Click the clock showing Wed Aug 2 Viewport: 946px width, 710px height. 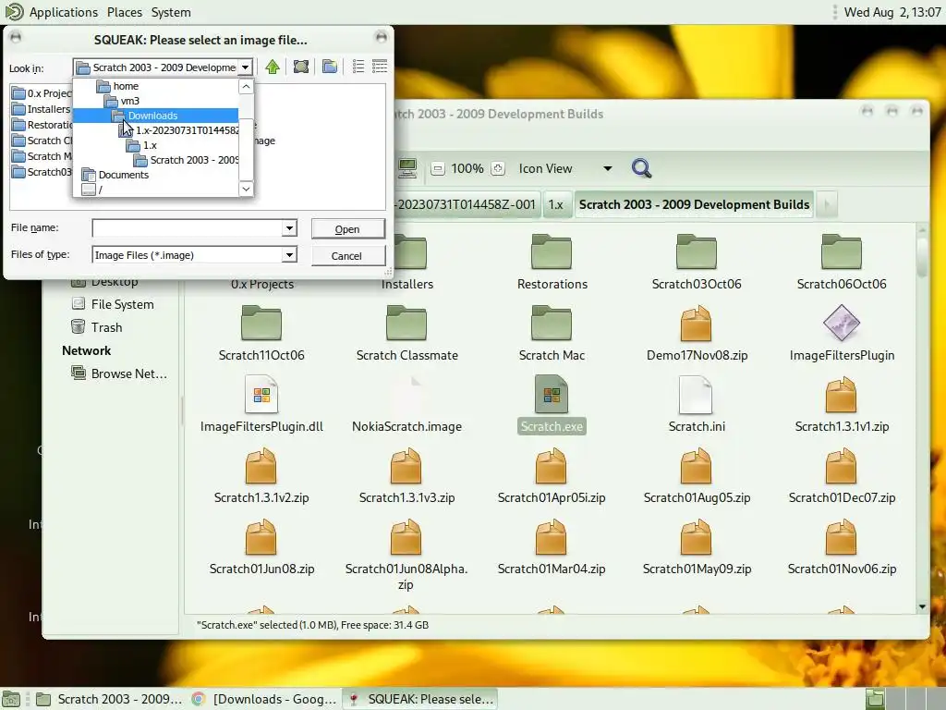click(x=891, y=12)
